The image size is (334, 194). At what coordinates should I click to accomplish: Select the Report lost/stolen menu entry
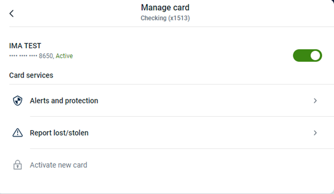click(x=59, y=133)
